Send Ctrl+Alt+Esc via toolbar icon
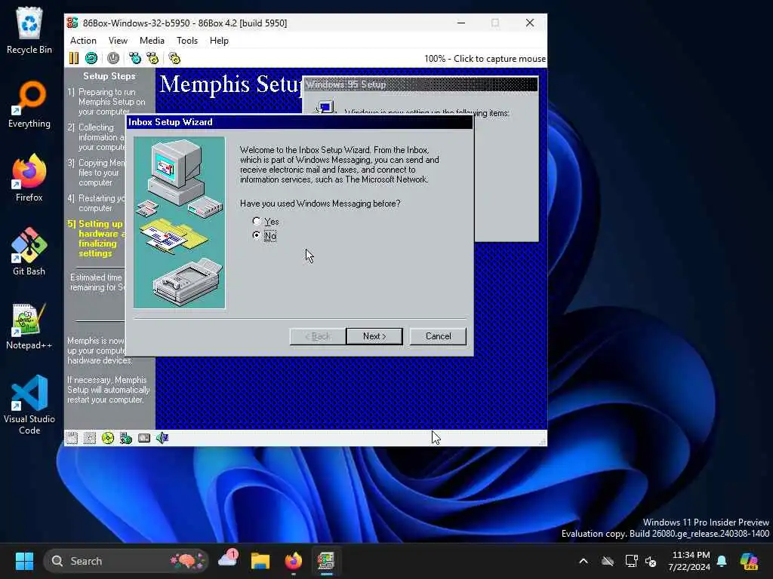 coord(152,58)
